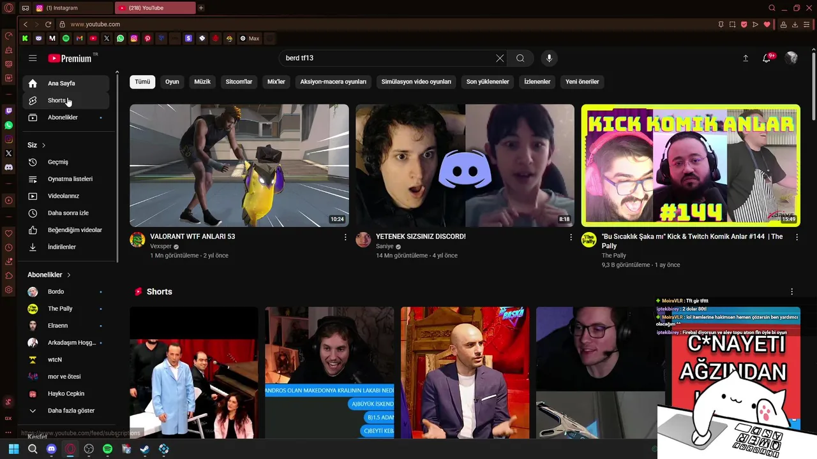Start voice search with the microphone icon
Image resolution: width=817 pixels, height=459 pixels.
549,58
